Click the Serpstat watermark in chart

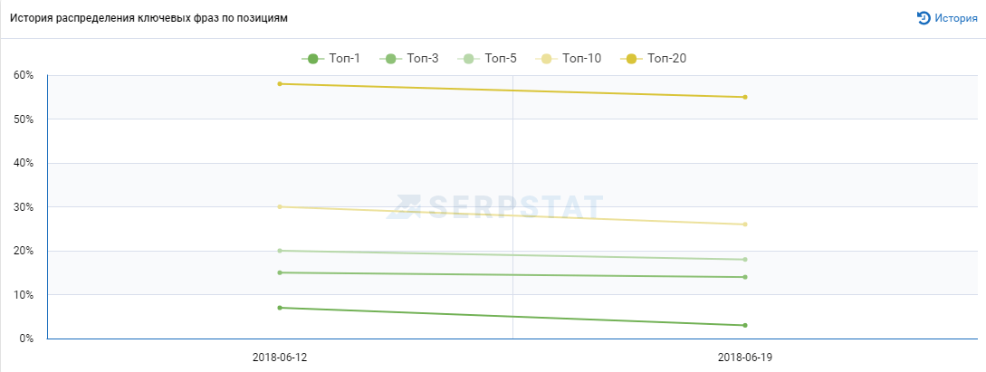[495, 206]
